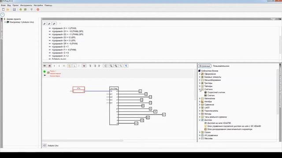Select the Сравнение library folder
282x158 pixels.
pyautogui.click(x=209, y=104)
